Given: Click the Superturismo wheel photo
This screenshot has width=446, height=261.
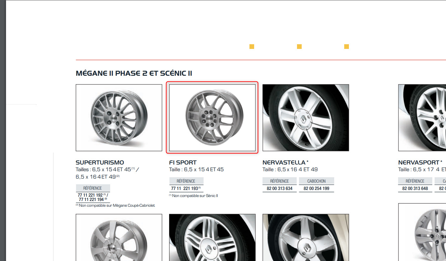Looking at the screenshot, I should pos(119,118).
